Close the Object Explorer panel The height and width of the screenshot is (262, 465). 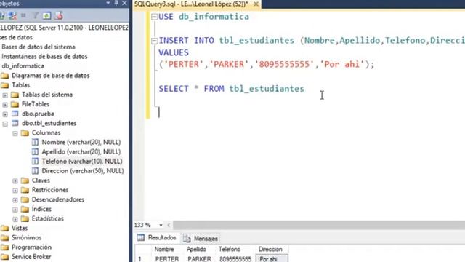coord(124,3)
